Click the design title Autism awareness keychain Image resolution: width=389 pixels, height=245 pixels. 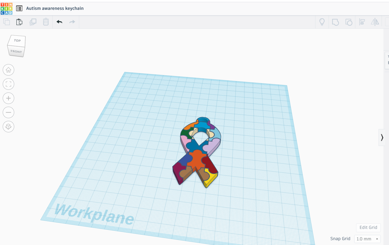point(55,8)
